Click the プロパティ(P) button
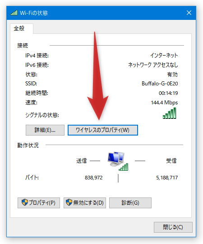This screenshot has height=244, width=203. tap(39, 203)
